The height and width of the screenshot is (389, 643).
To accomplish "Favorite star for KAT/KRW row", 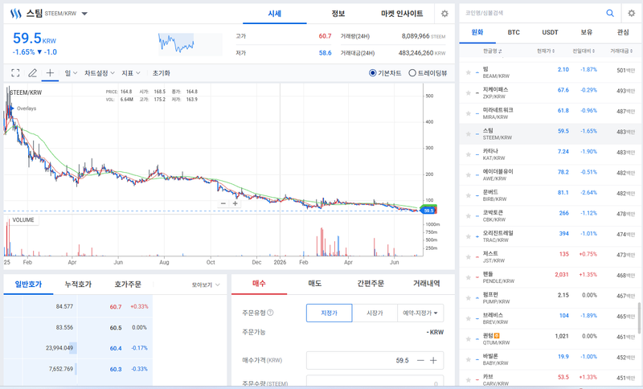I will [469, 154].
